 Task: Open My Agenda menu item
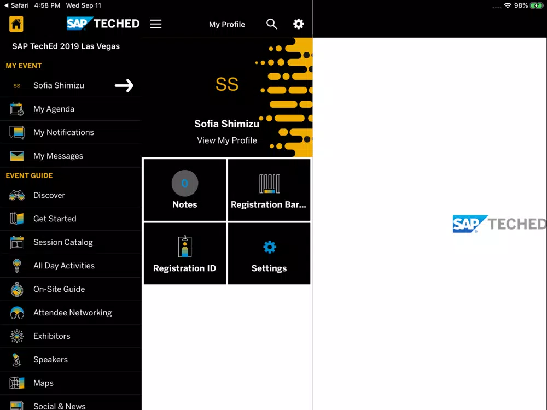click(71, 109)
